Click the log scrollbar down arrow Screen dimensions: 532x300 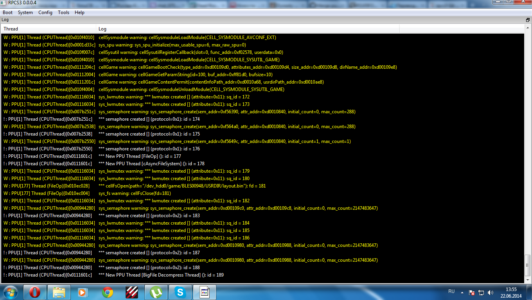pyautogui.click(x=528, y=280)
